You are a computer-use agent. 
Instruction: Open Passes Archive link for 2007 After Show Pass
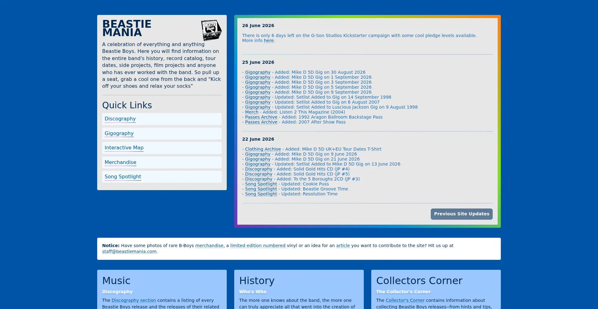coord(261,122)
